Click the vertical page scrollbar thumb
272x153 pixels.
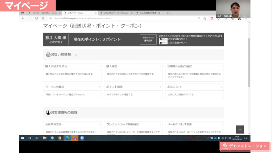tap(249, 62)
